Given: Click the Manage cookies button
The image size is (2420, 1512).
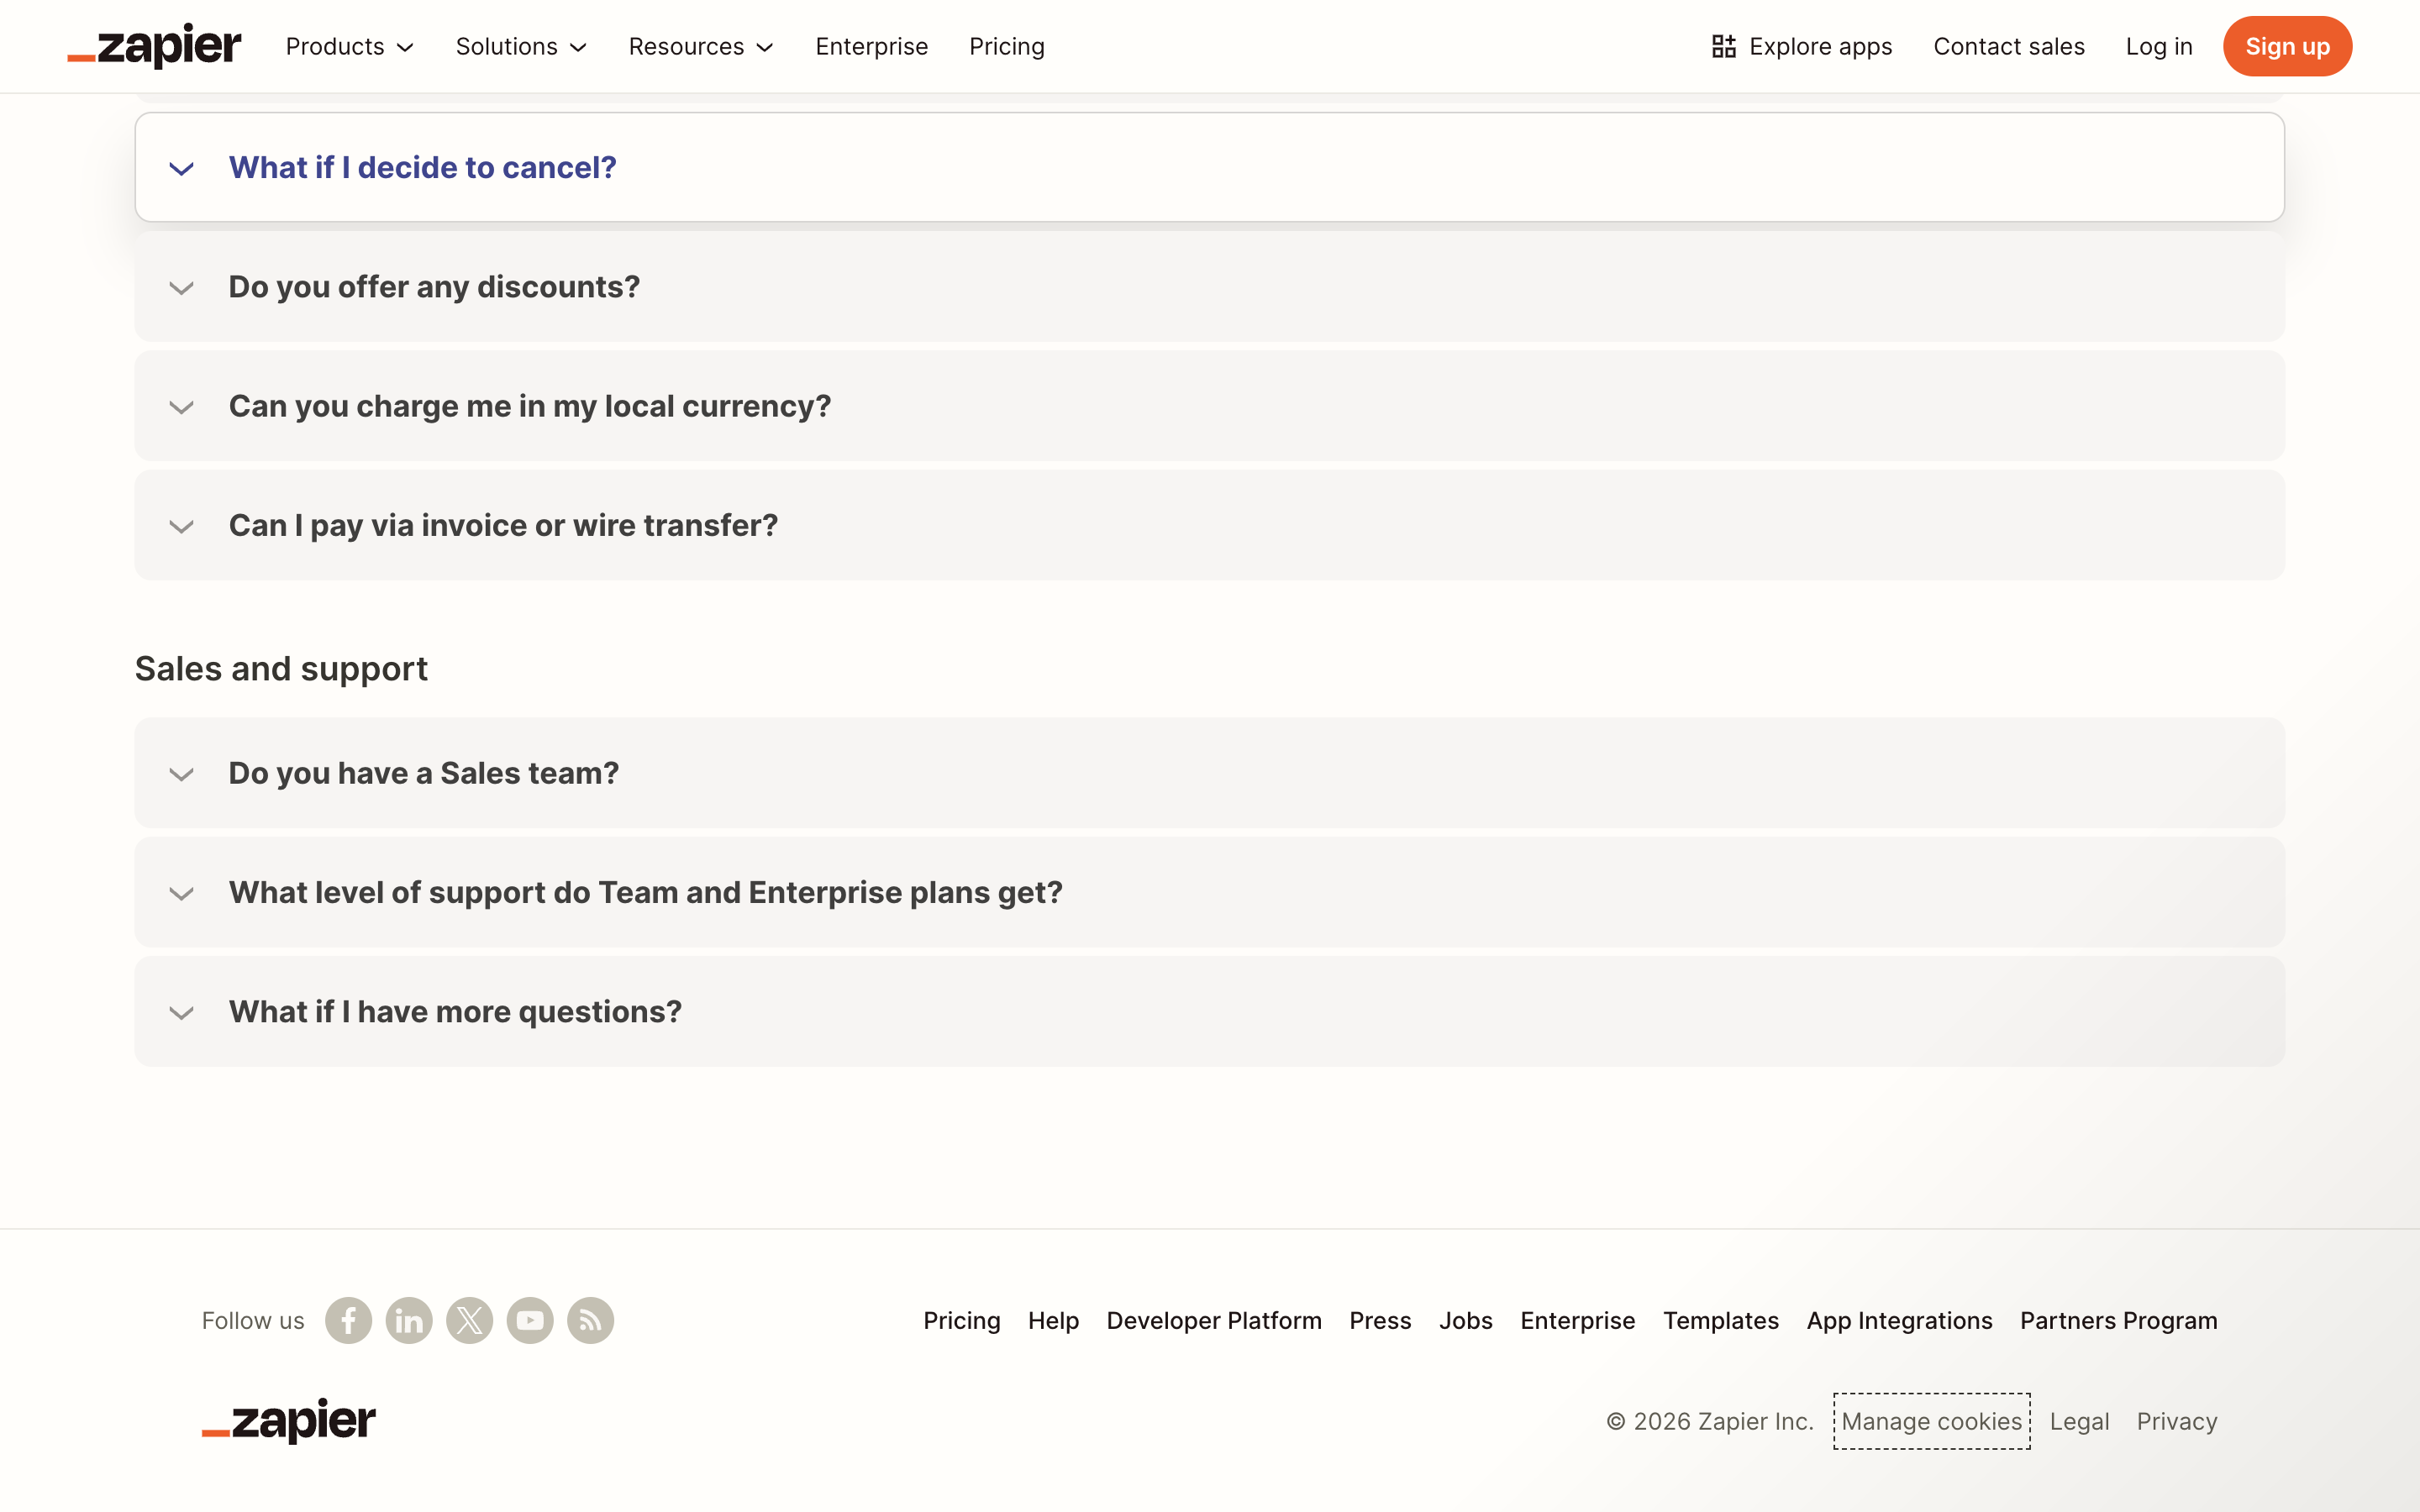Looking at the screenshot, I should point(1931,1420).
